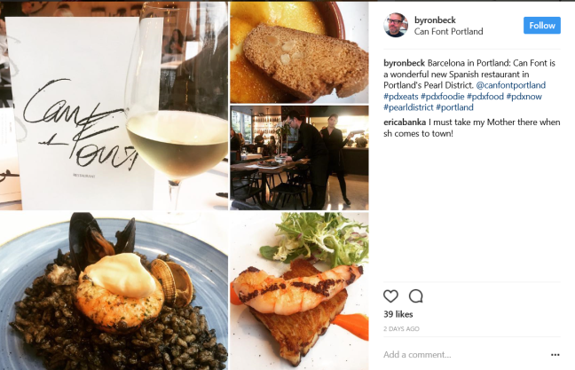Screen dimensions: 575x370
Task: Like the post with heart icon
Action: pyautogui.click(x=390, y=296)
